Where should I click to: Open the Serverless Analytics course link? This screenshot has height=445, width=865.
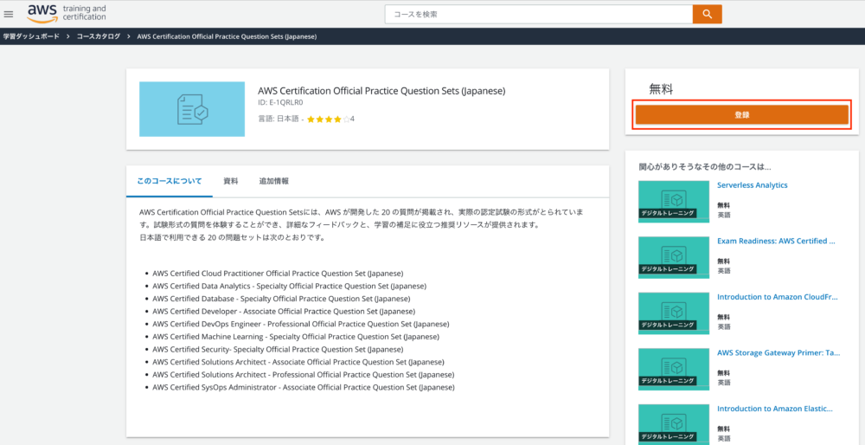[x=752, y=185]
